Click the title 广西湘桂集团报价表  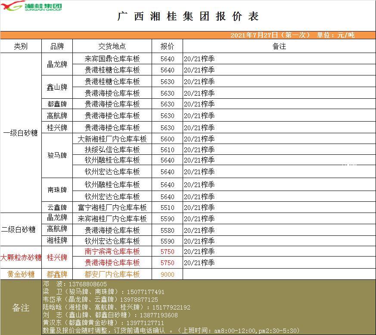pos(188,16)
